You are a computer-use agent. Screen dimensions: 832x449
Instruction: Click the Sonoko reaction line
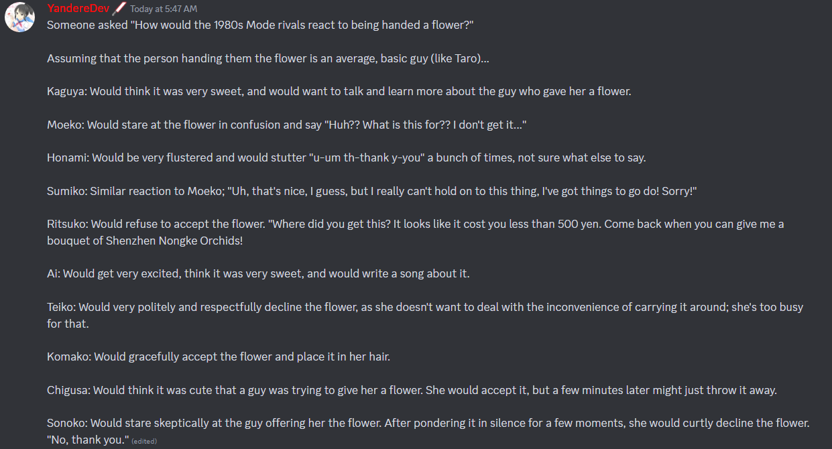[428, 423]
